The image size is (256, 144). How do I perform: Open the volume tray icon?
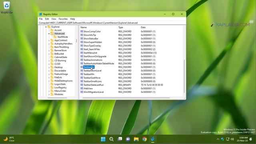pyautogui.click(x=232, y=139)
